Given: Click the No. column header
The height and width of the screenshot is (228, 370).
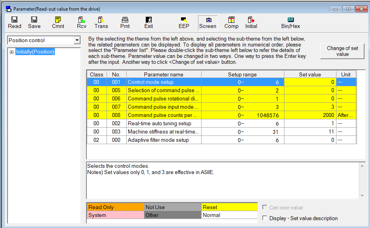Looking at the screenshot, I should pyautogui.click(x=116, y=74).
